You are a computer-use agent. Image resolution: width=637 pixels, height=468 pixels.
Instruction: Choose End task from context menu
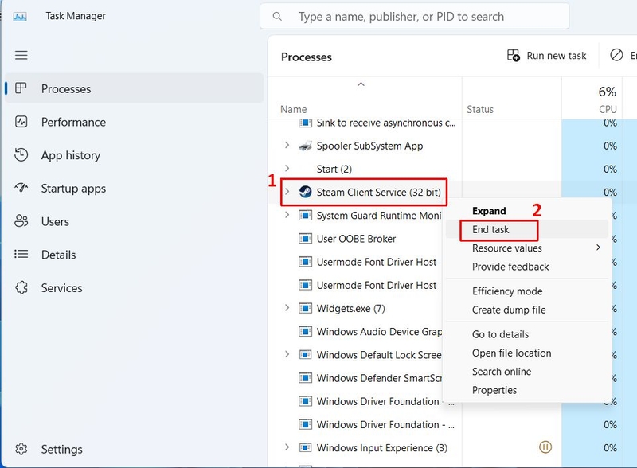coord(490,229)
